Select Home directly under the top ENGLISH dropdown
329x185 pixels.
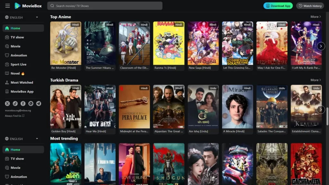pyautogui.click(x=23, y=28)
